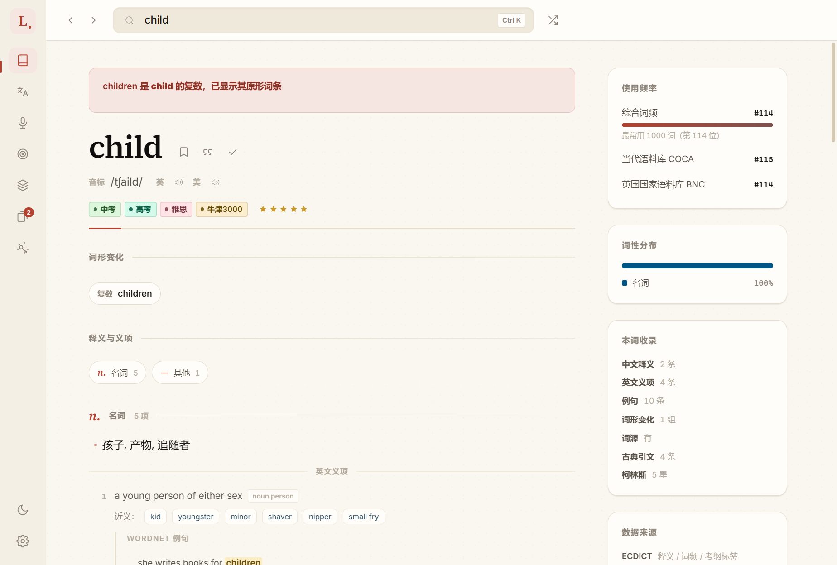Go back with the left chevron
Viewport: 837px width, 565px height.
point(71,20)
